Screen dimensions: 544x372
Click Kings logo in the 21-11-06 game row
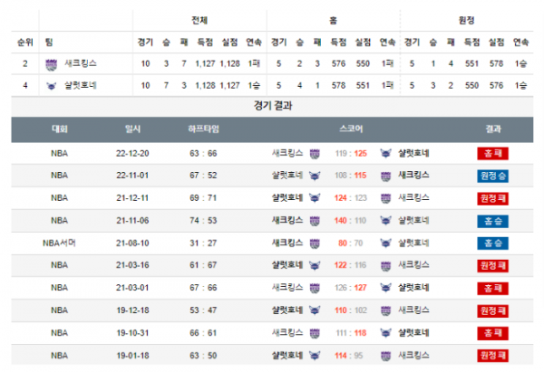point(315,221)
